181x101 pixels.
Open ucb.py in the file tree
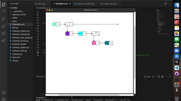click(15, 61)
